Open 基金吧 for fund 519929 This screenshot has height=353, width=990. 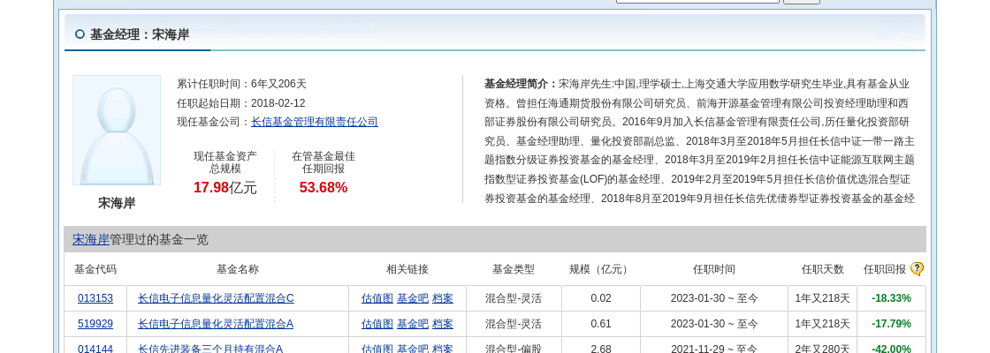[412, 324]
